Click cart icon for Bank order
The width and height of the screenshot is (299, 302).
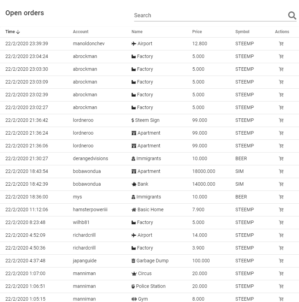click(281, 184)
